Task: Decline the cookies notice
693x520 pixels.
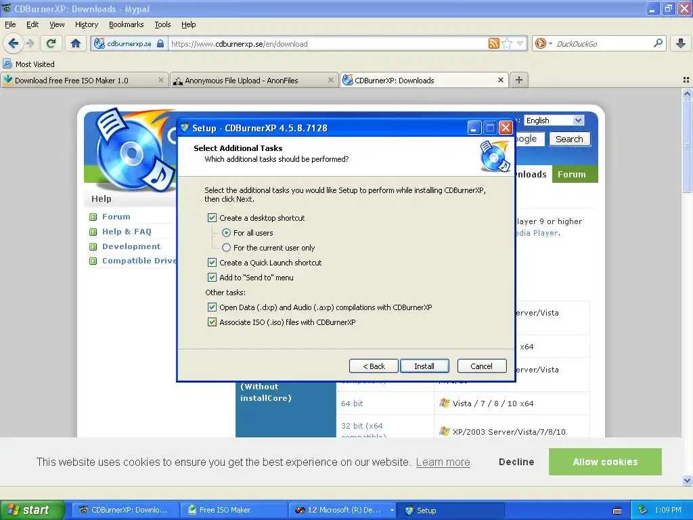Action: pos(516,462)
